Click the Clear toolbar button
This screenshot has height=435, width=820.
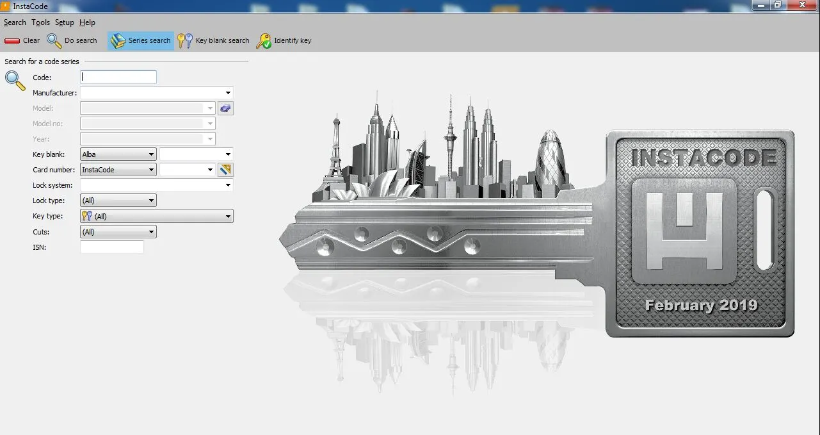click(x=22, y=40)
